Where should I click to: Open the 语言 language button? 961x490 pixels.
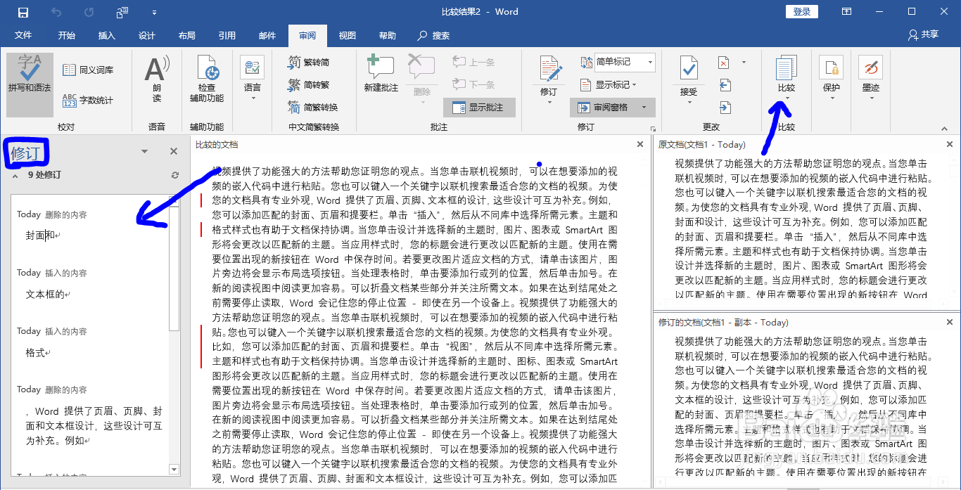(252, 77)
